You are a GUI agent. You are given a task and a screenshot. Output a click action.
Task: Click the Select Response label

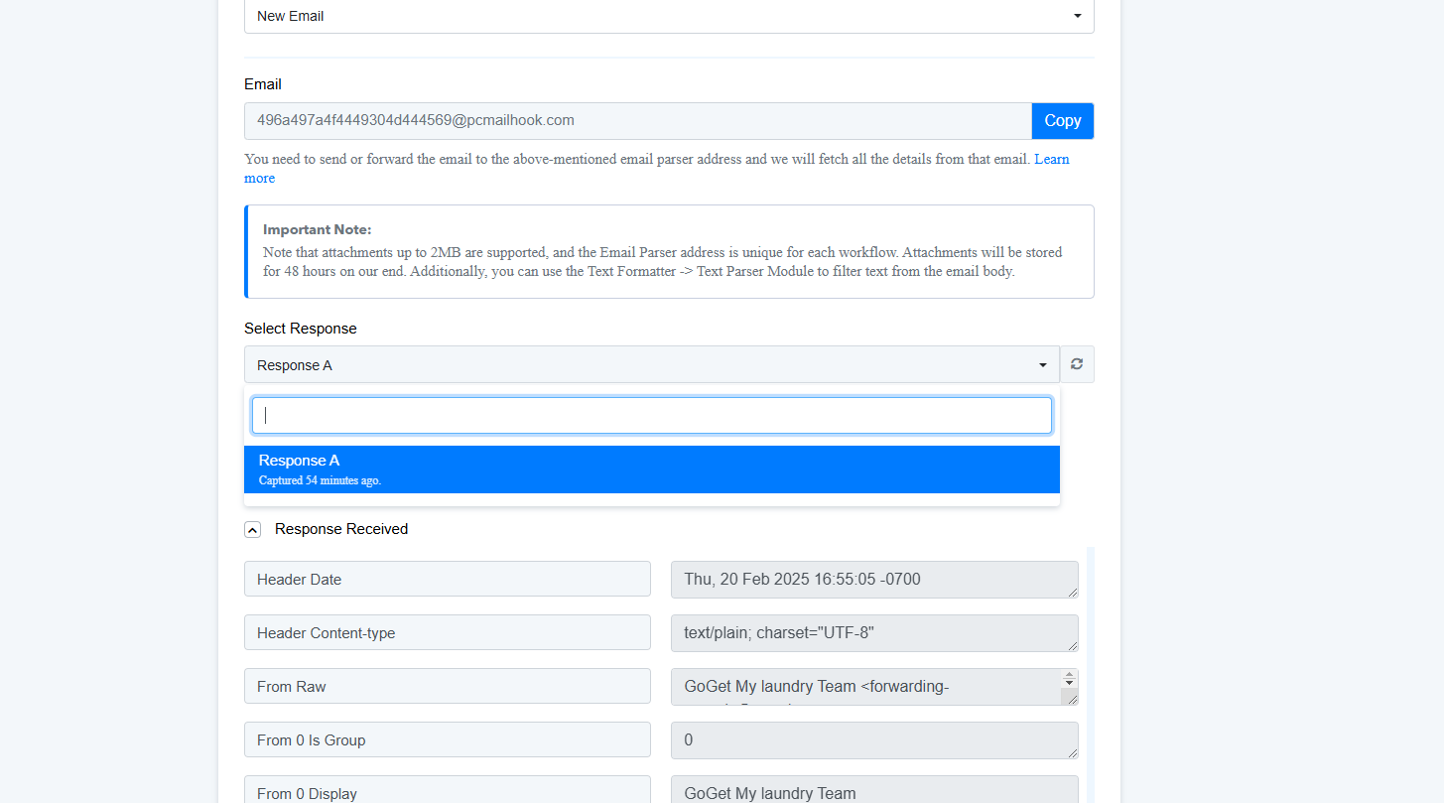click(301, 329)
